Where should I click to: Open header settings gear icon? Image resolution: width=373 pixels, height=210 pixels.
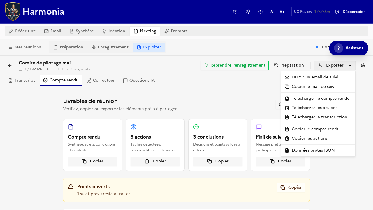pos(248,12)
